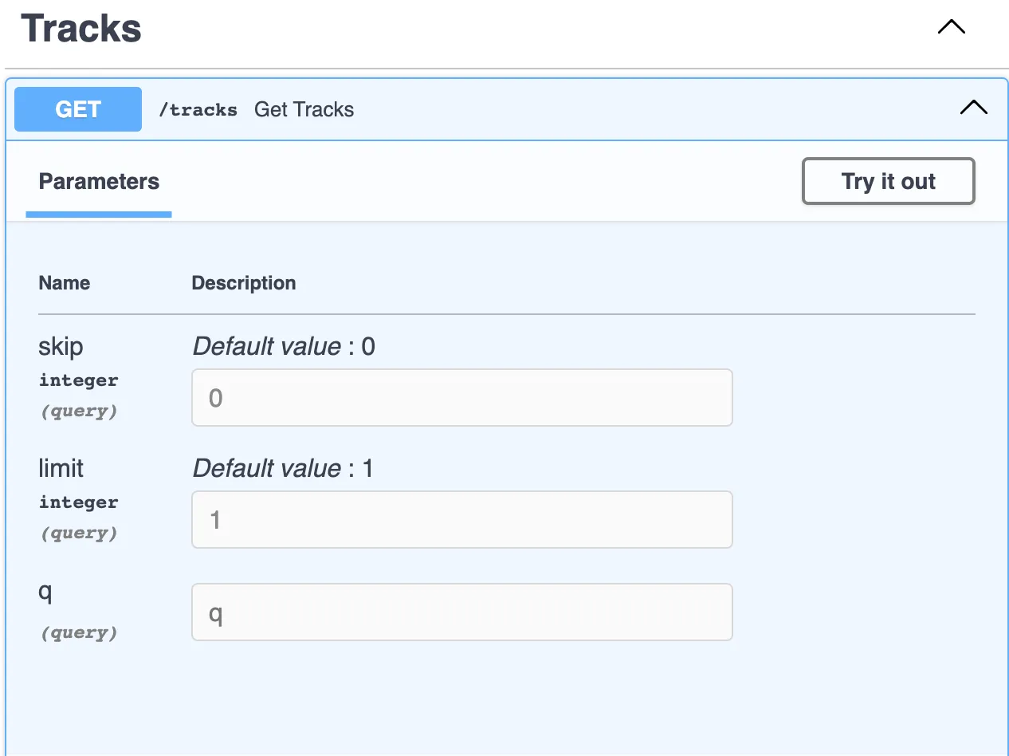Click the limit parameter name label
The height and width of the screenshot is (756, 1009).
61,468
